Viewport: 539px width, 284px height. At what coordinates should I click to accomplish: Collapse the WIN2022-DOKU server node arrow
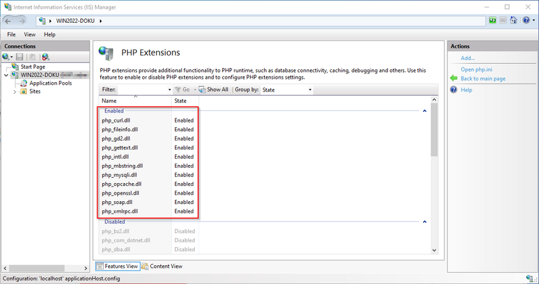(x=6, y=75)
